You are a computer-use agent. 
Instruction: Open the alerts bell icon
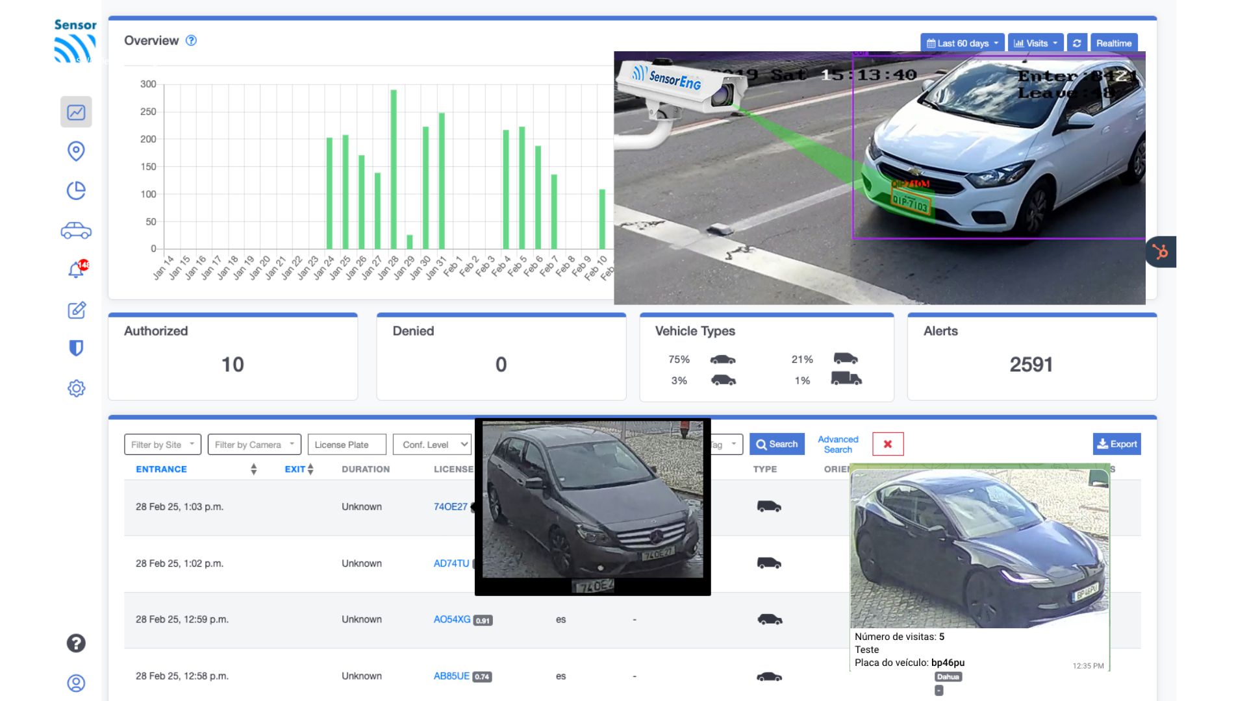(77, 269)
